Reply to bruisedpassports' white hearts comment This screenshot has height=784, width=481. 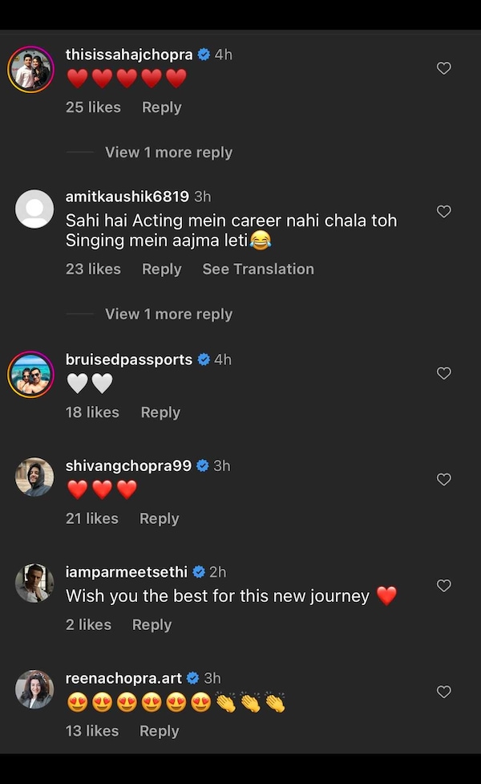[x=160, y=412]
